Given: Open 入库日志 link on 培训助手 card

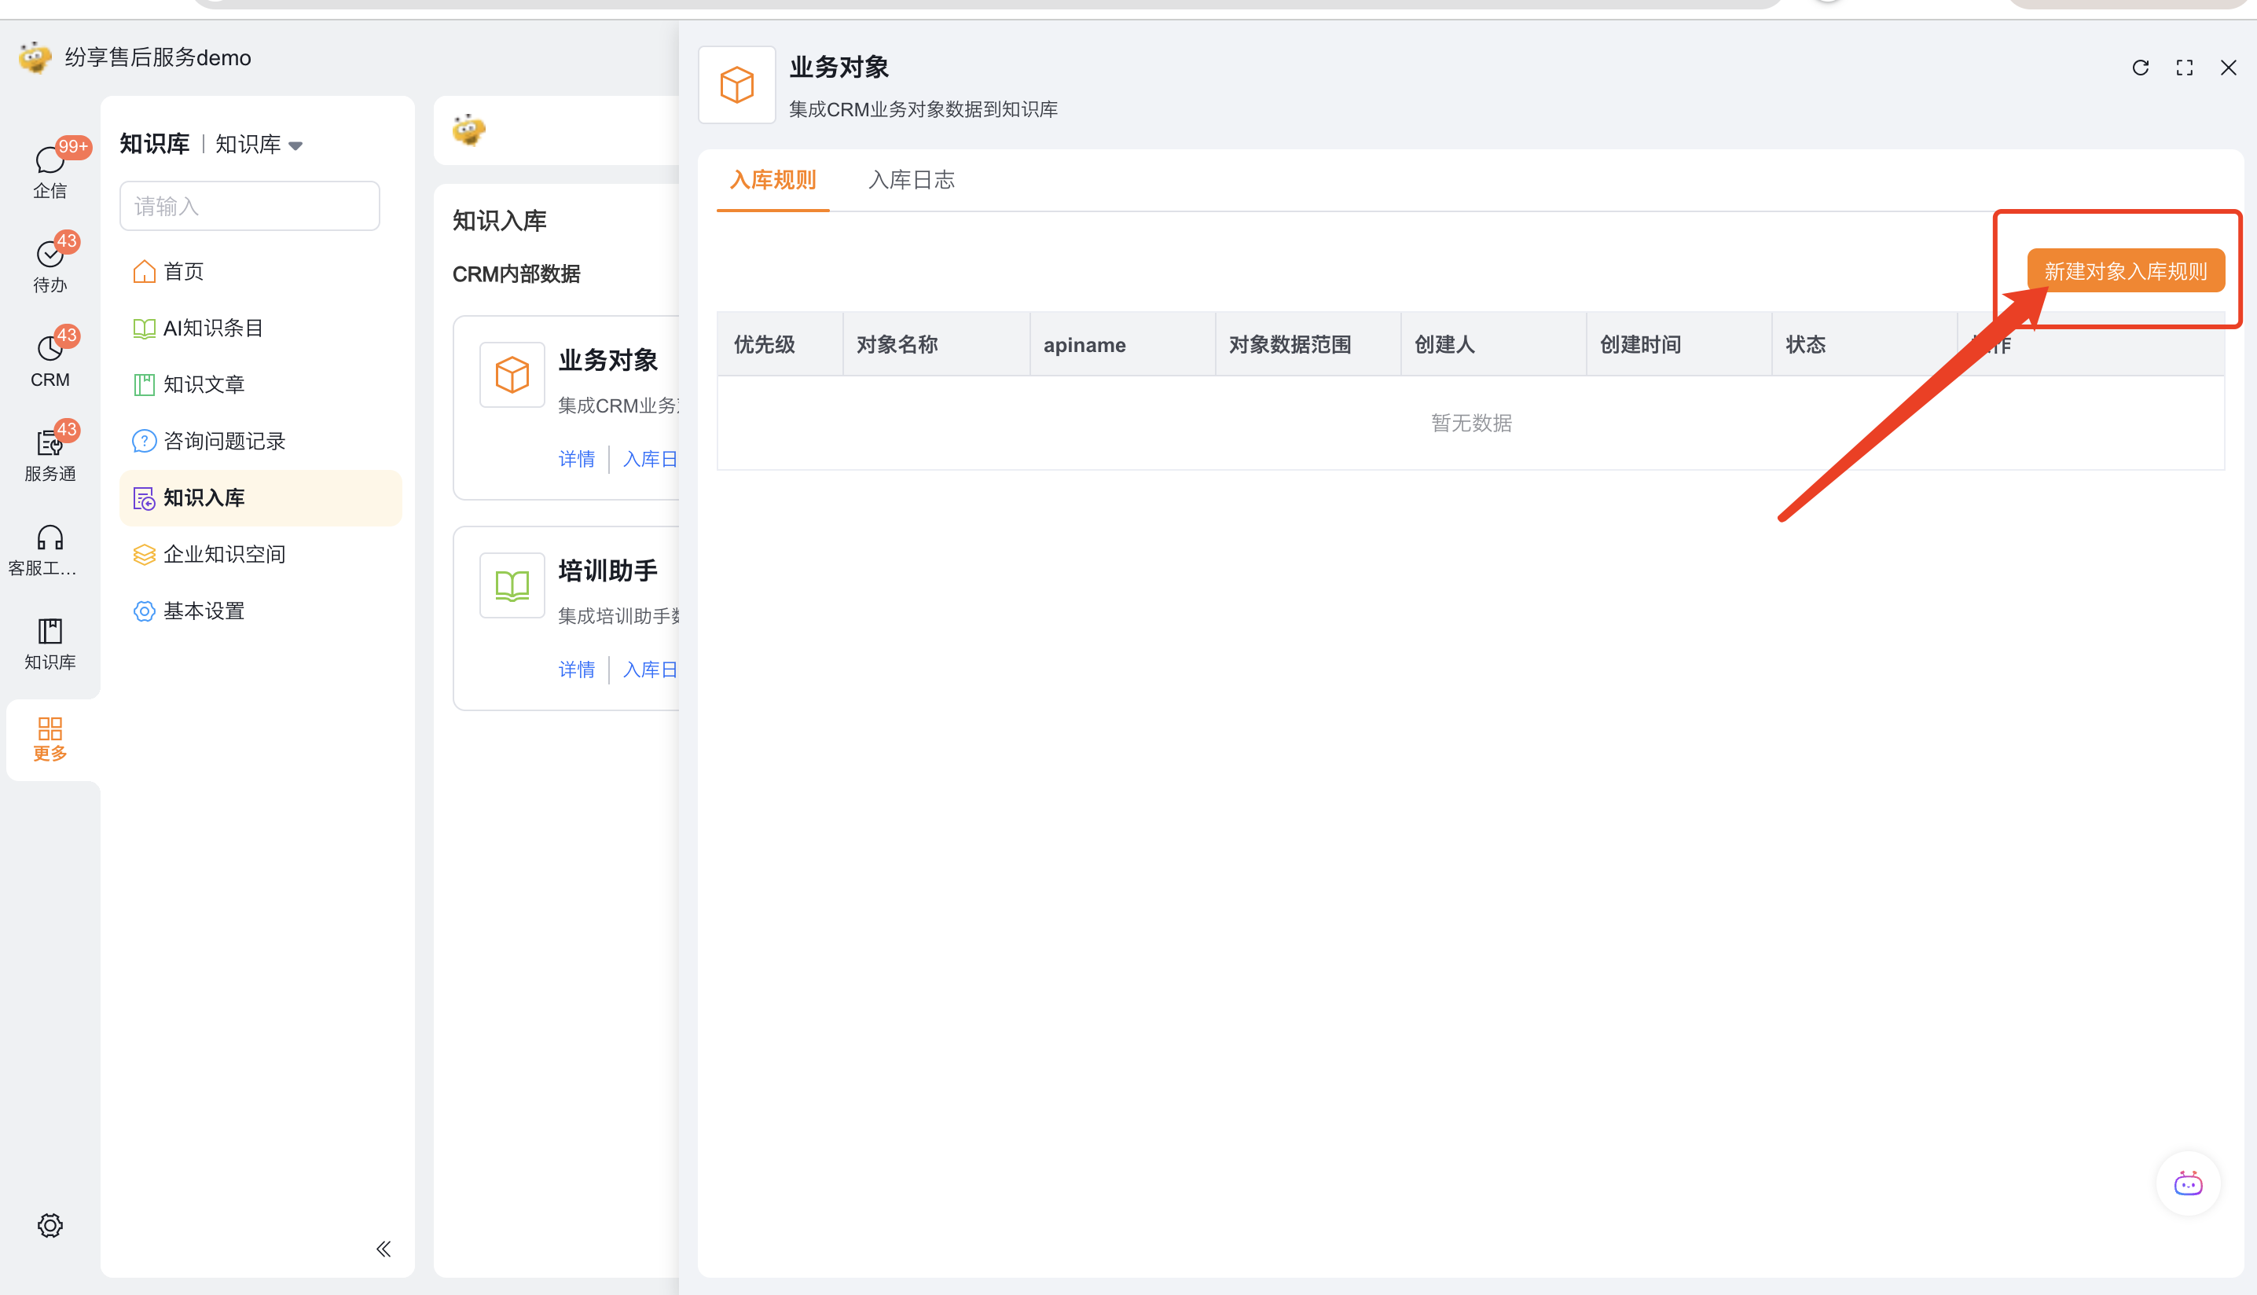Looking at the screenshot, I should click(x=650, y=670).
